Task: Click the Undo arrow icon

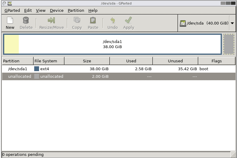Action: tap(113, 21)
